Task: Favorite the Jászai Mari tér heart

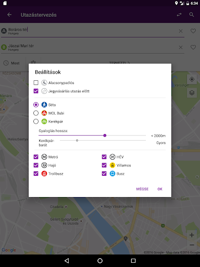Action: pos(193,47)
